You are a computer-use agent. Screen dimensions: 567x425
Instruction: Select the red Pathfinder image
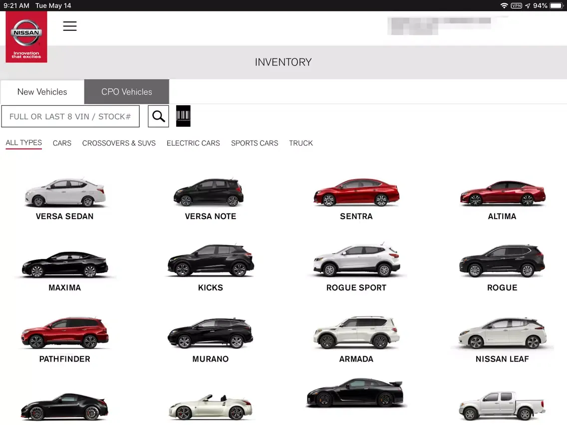tap(65, 333)
